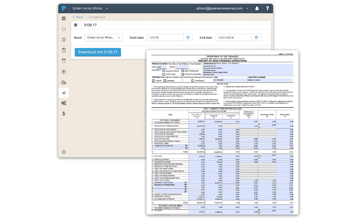Select the circle icon in the sidebar
This screenshot has width=354, height=223.
[64, 29]
